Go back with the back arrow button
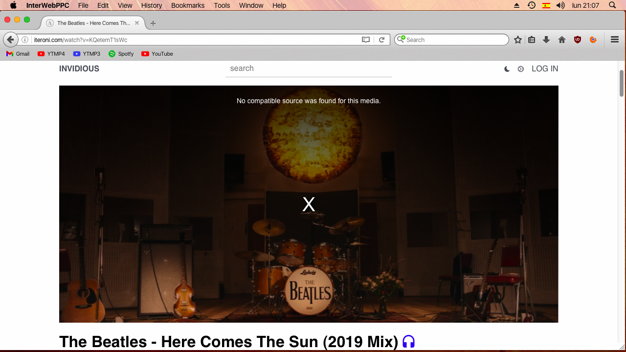This screenshot has height=352, width=626. 10,40
